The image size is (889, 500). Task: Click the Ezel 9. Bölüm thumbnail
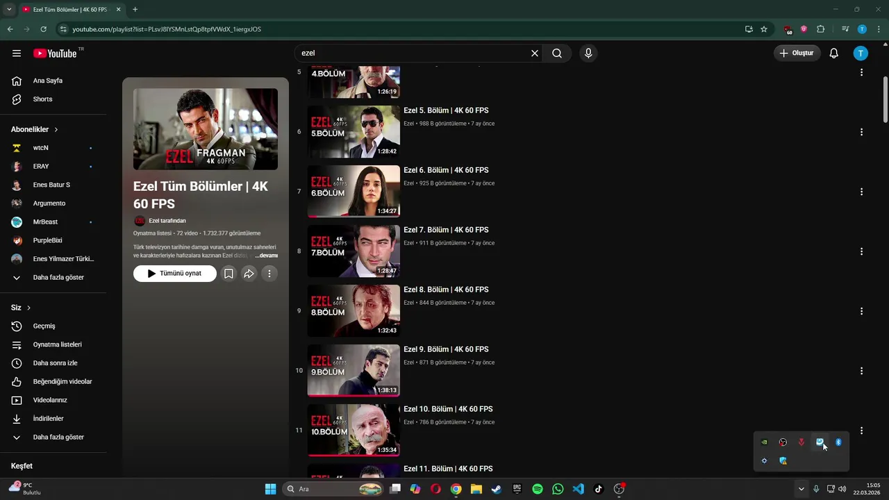[354, 370]
